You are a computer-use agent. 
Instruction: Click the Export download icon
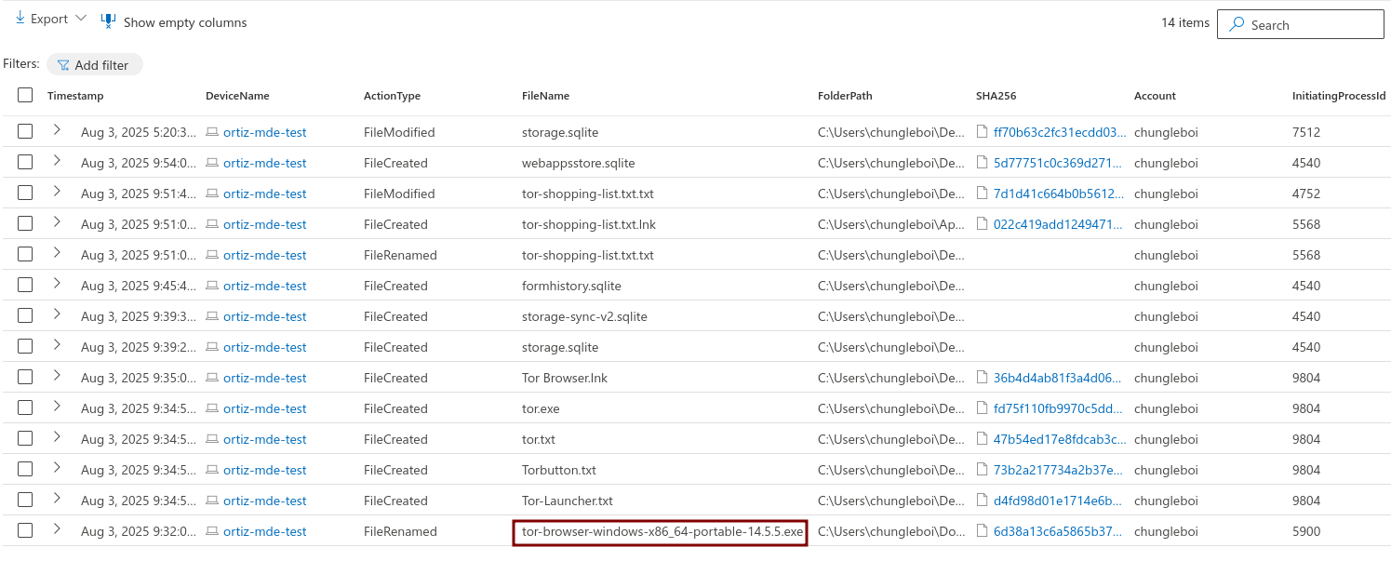pos(20,19)
